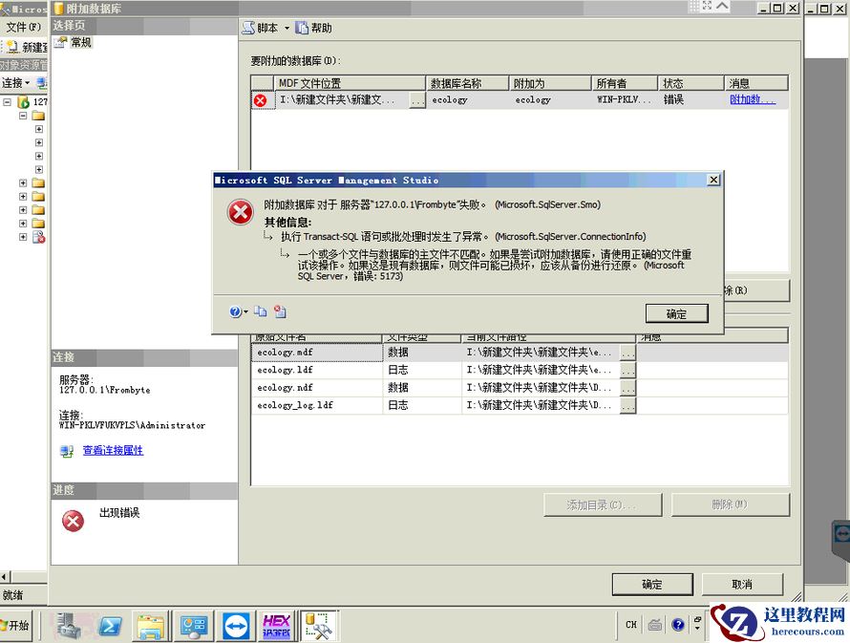Click the 所有者 column header
850x643 pixels.
pyautogui.click(x=625, y=83)
